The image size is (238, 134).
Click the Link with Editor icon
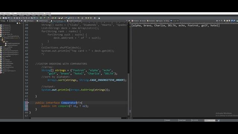tap(20, 23)
